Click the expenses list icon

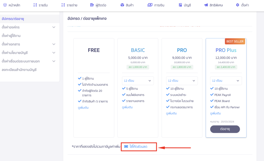(x=63, y=5)
